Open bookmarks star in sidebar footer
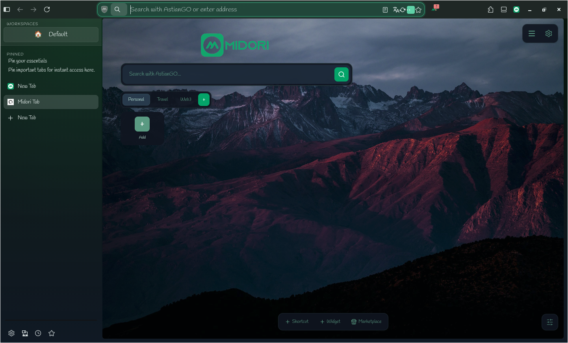The height and width of the screenshot is (343, 568). point(52,333)
